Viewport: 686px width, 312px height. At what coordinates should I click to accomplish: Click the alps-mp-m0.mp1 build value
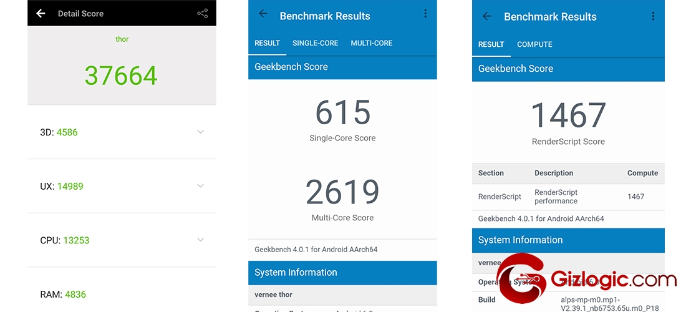point(610,304)
